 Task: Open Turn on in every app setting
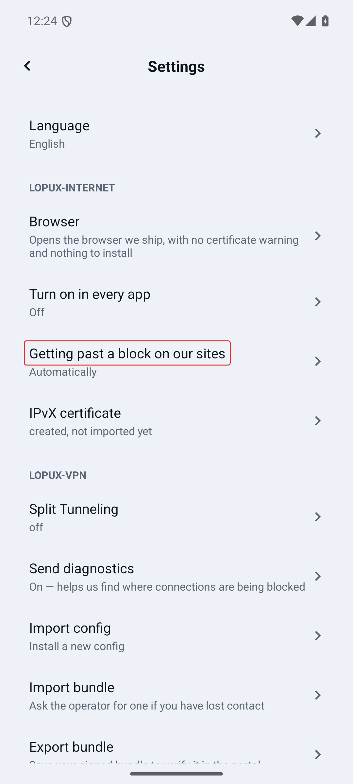tap(176, 302)
